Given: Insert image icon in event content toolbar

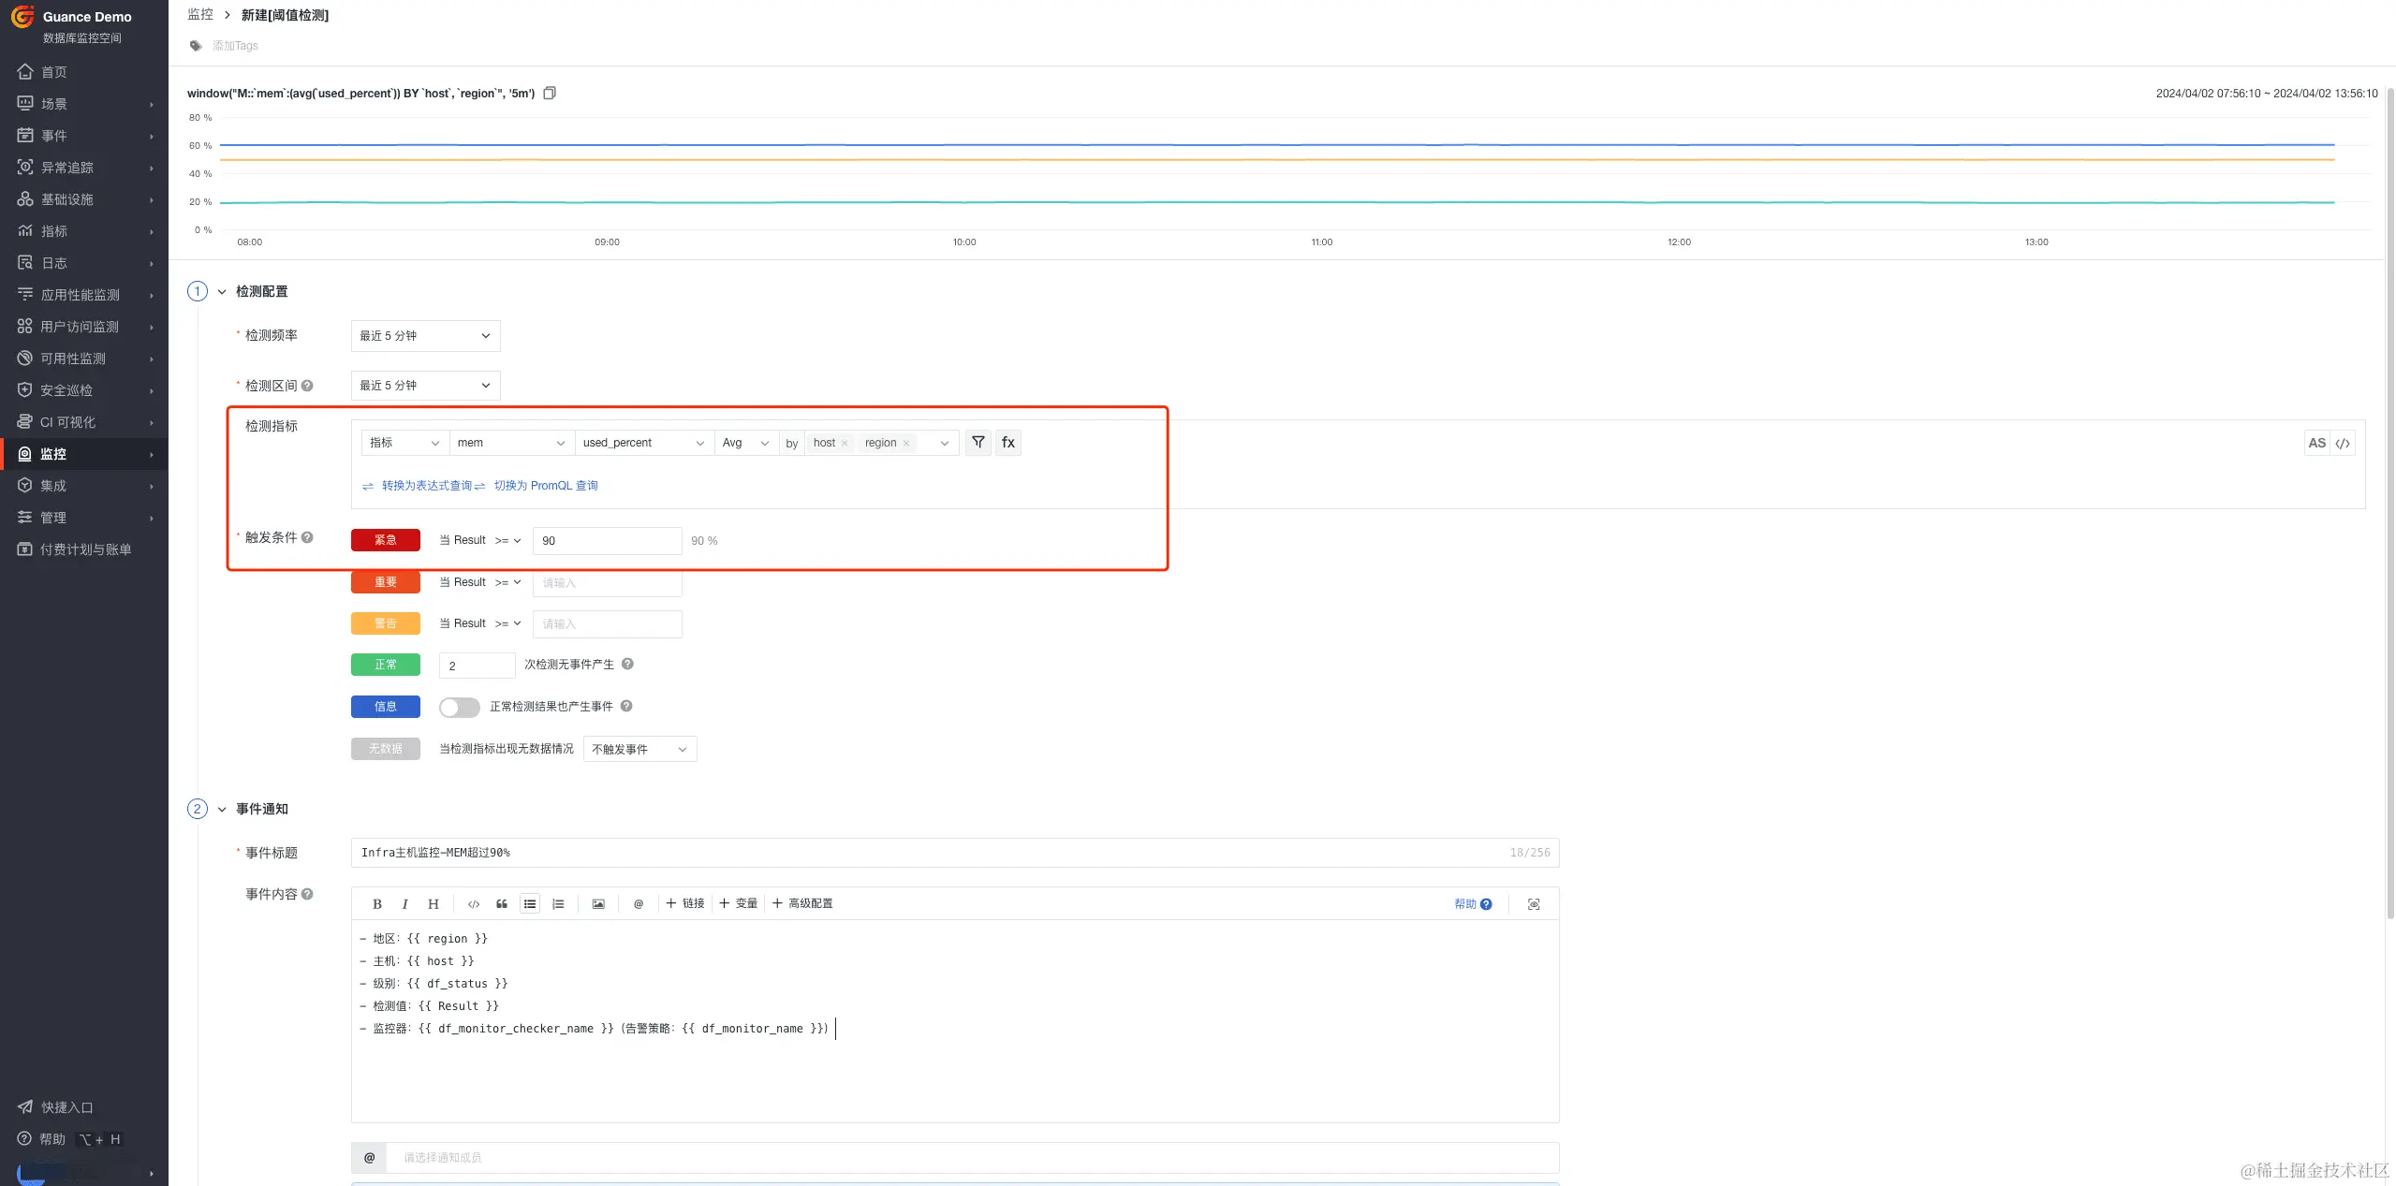Looking at the screenshot, I should click(x=598, y=904).
